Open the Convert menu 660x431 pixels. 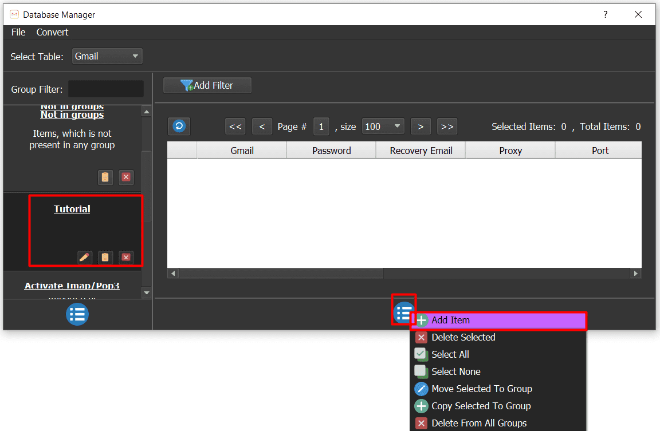(52, 33)
